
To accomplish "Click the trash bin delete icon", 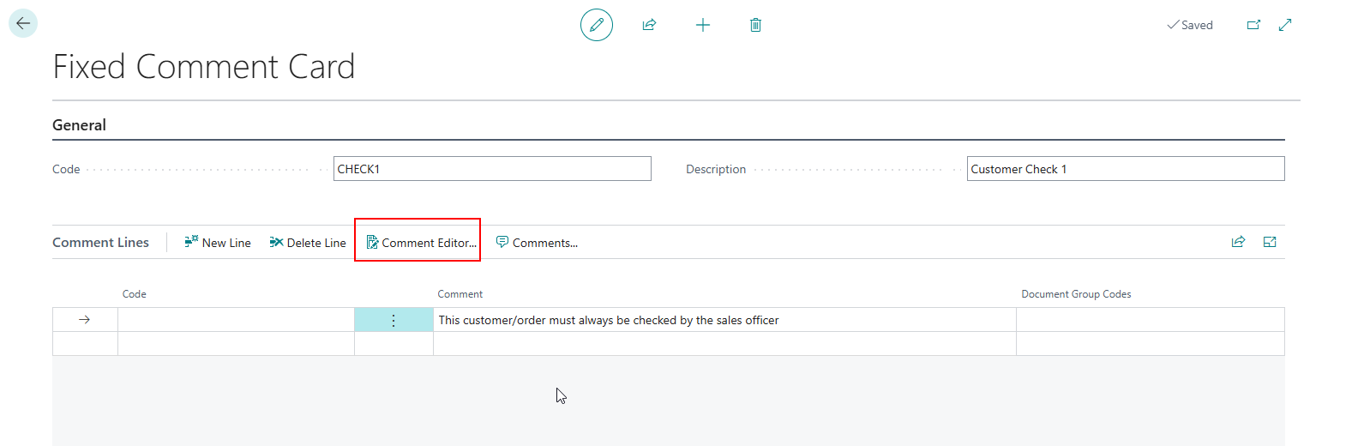I will (755, 25).
